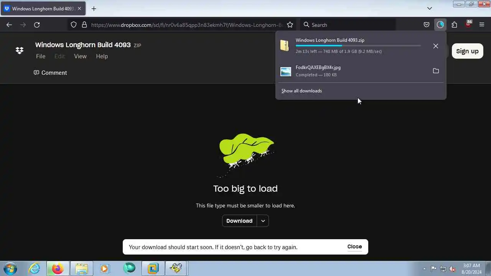Show hidden system tray icons arrow
The height and width of the screenshot is (276, 491).
424,269
